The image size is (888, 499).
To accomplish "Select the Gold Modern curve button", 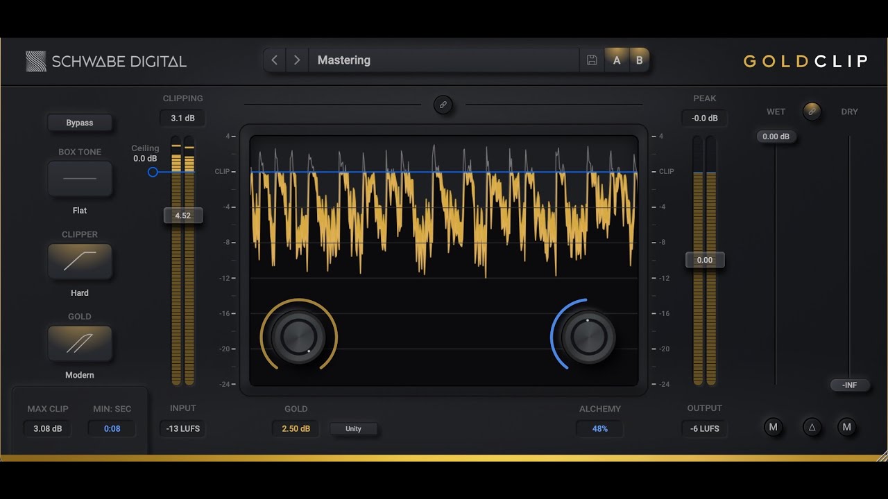I will (80, 343).
